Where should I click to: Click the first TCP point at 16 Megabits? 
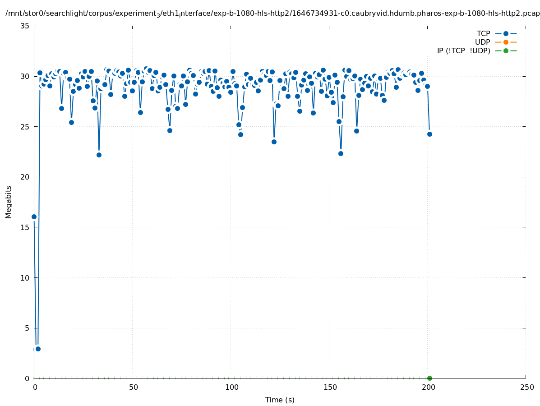(34, 217)
